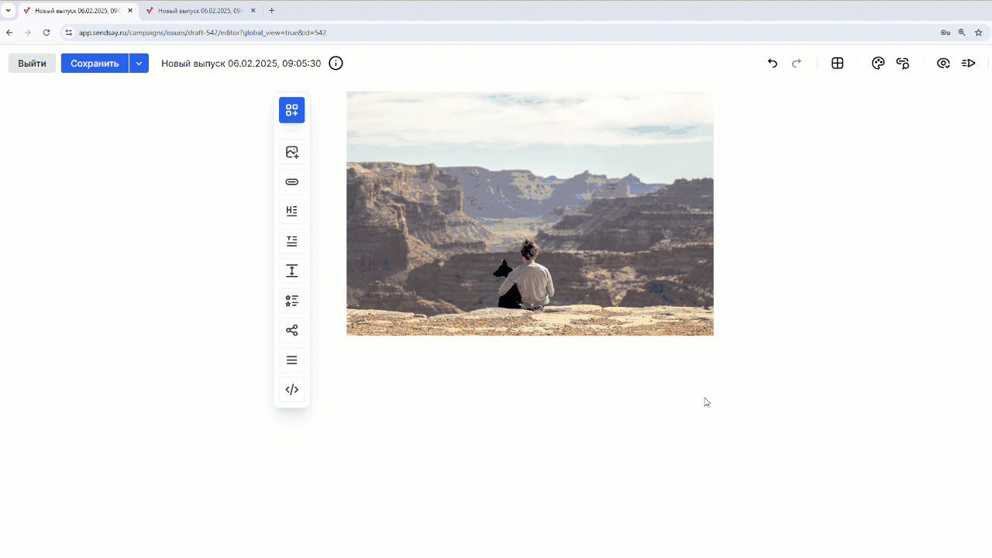Insert a button block
The image size is (992, 558).
[x=292, y=181]
